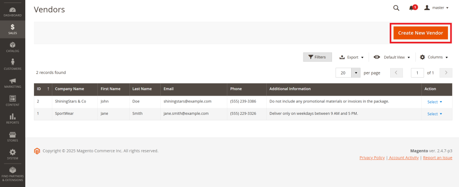This screenshot has height=187, width=459.
Task: Sort by First Name column header
Action: (113, 89)
